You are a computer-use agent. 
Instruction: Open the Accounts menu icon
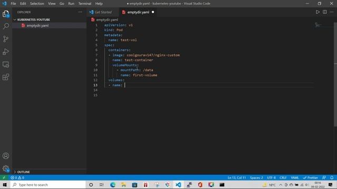[x=6, y=156]
